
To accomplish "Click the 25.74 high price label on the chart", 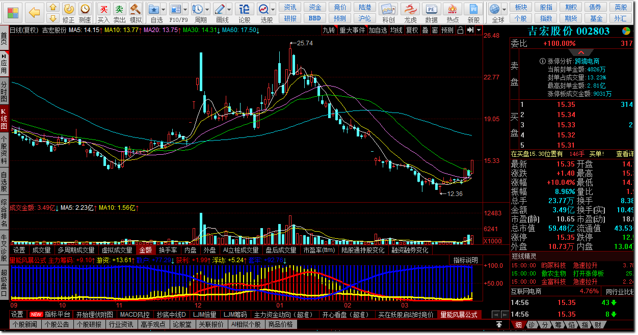I will coord(305,43).
